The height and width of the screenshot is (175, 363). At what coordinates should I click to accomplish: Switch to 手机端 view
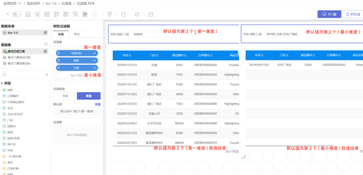[353, 14]
